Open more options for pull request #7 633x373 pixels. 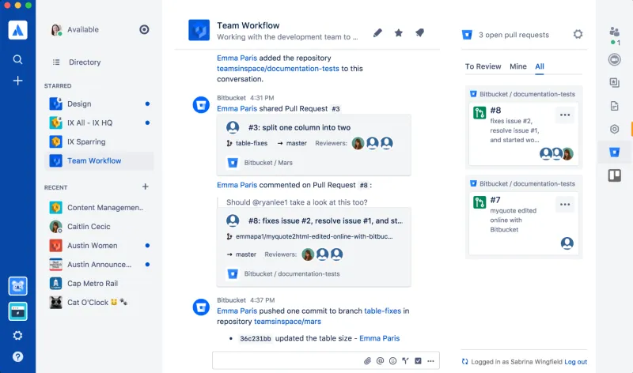coord(565,205)
